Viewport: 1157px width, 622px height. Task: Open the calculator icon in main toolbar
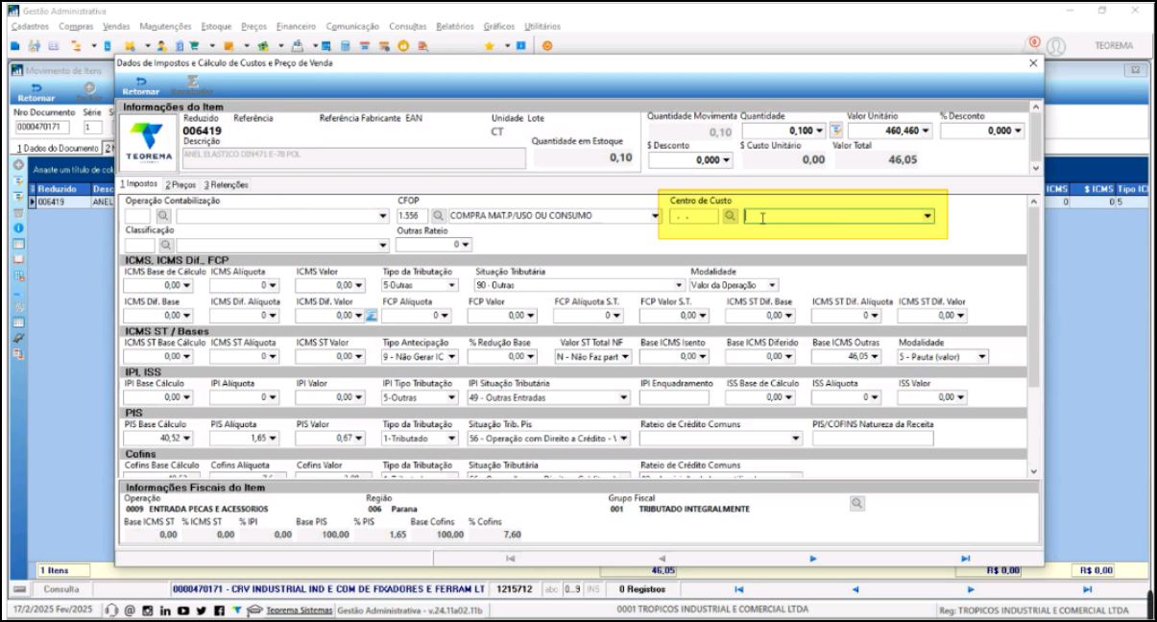(x=348, y=45)
